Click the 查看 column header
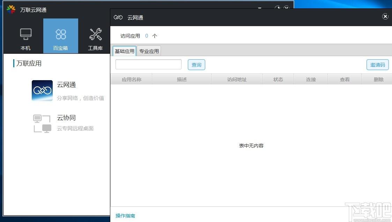This screenshot has height=222, width=392. [345, 79]
